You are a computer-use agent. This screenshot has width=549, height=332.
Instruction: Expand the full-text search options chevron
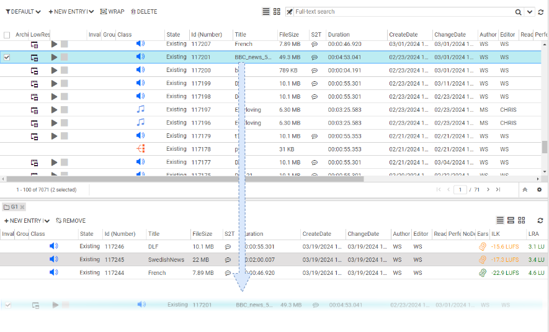tap(529, 12)
